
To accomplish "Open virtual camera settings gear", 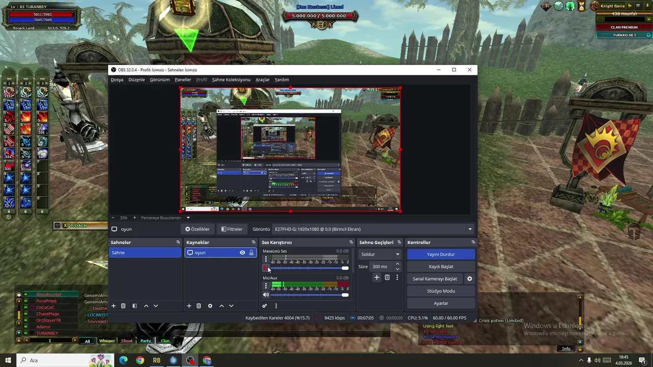I will pyautogui.click(x=469, y=279).
